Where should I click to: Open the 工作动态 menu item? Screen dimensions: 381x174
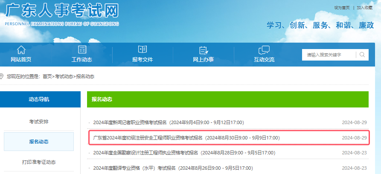point(82,60)
